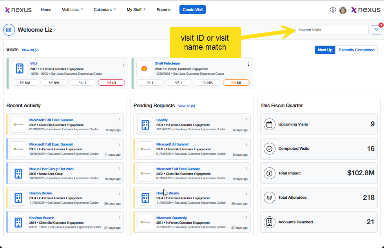Open the settings gear icon
This screenshot has width=384, height=248.
tap(333, 10)
